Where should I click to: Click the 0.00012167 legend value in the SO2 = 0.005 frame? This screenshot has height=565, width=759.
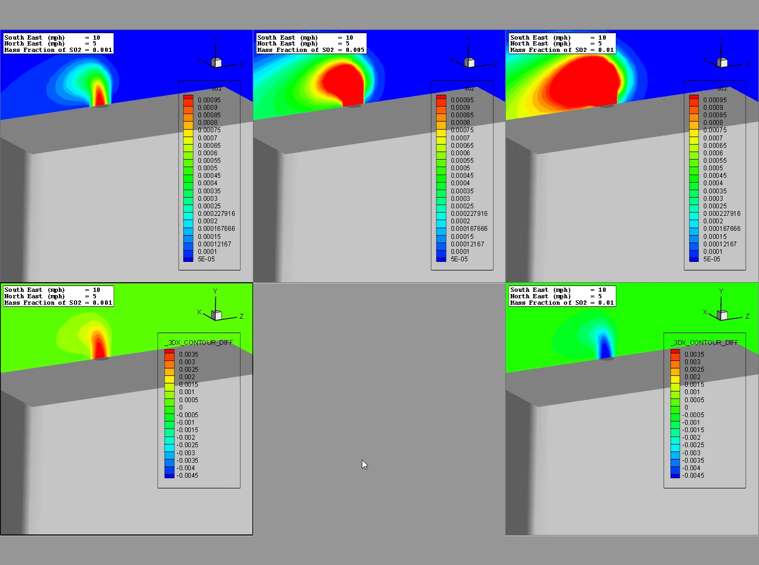pos(467,244)
